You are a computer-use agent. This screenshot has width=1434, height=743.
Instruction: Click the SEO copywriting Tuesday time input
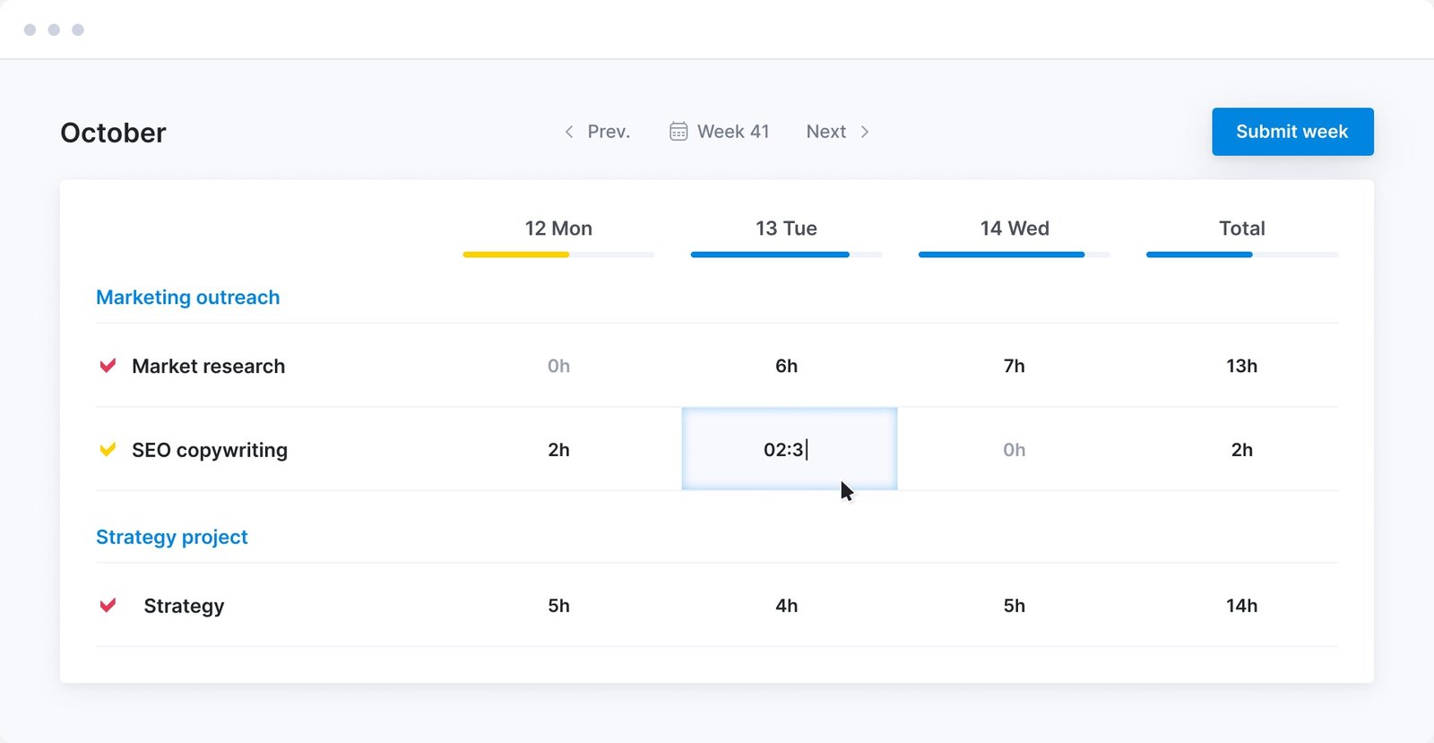[789, 449]
